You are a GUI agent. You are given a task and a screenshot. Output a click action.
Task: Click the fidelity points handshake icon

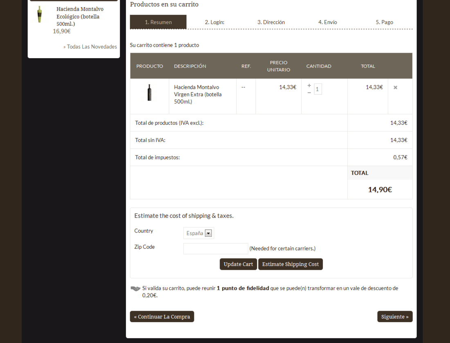(135, 289)
